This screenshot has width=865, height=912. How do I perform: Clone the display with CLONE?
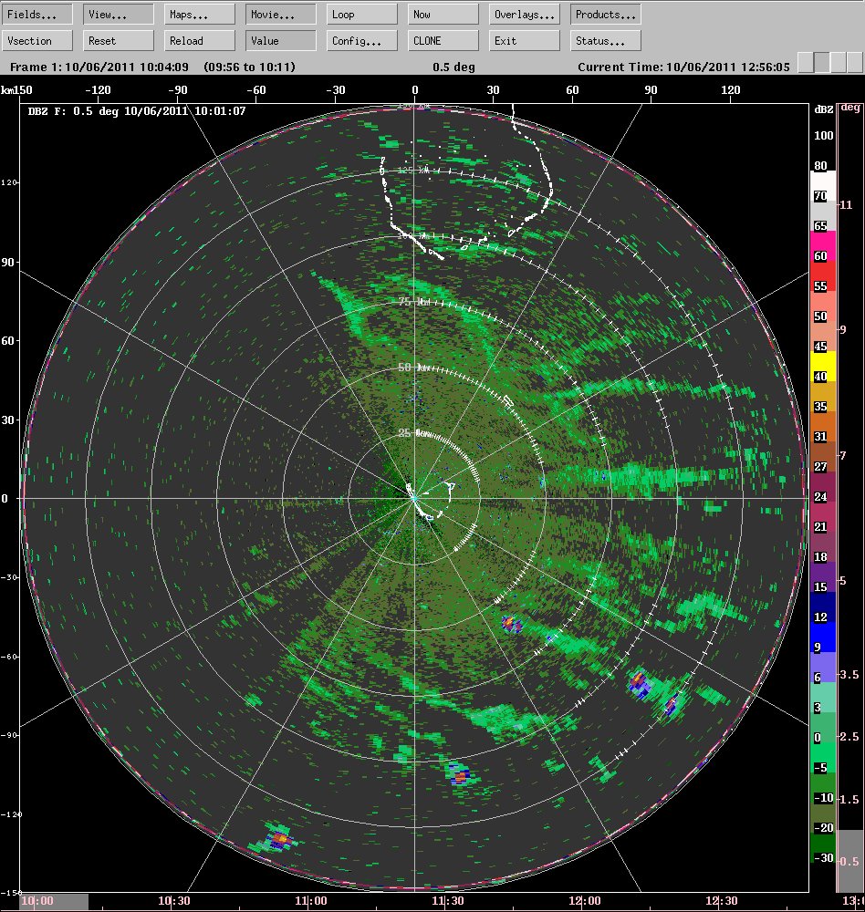click(x=443, y=41)
